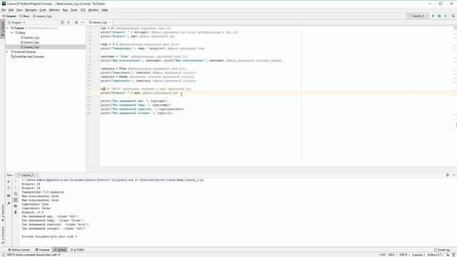Image resolution: width=457 pixels, height=257 pixels.
Task: Click the stop icon in top toolbar
Action: click(x=446, y=16)
